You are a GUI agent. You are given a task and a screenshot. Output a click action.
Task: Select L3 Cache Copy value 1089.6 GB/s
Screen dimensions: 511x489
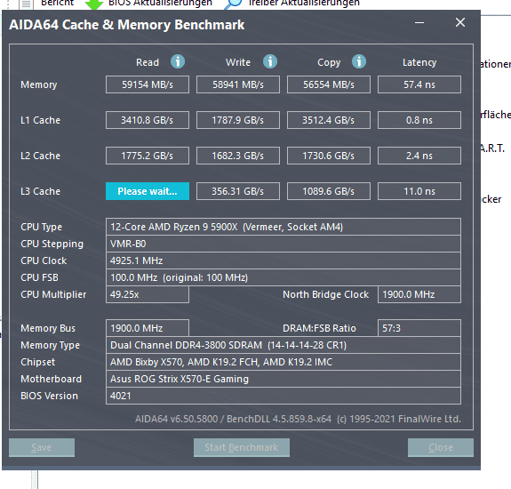coord(329,191)
